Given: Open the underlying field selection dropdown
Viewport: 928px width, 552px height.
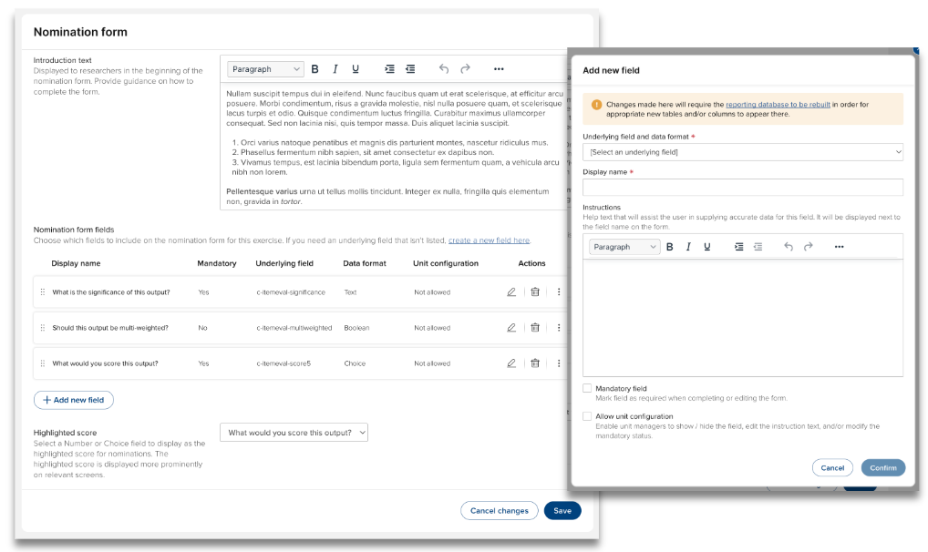Looking at the screenshot, I should click(742, 152).
